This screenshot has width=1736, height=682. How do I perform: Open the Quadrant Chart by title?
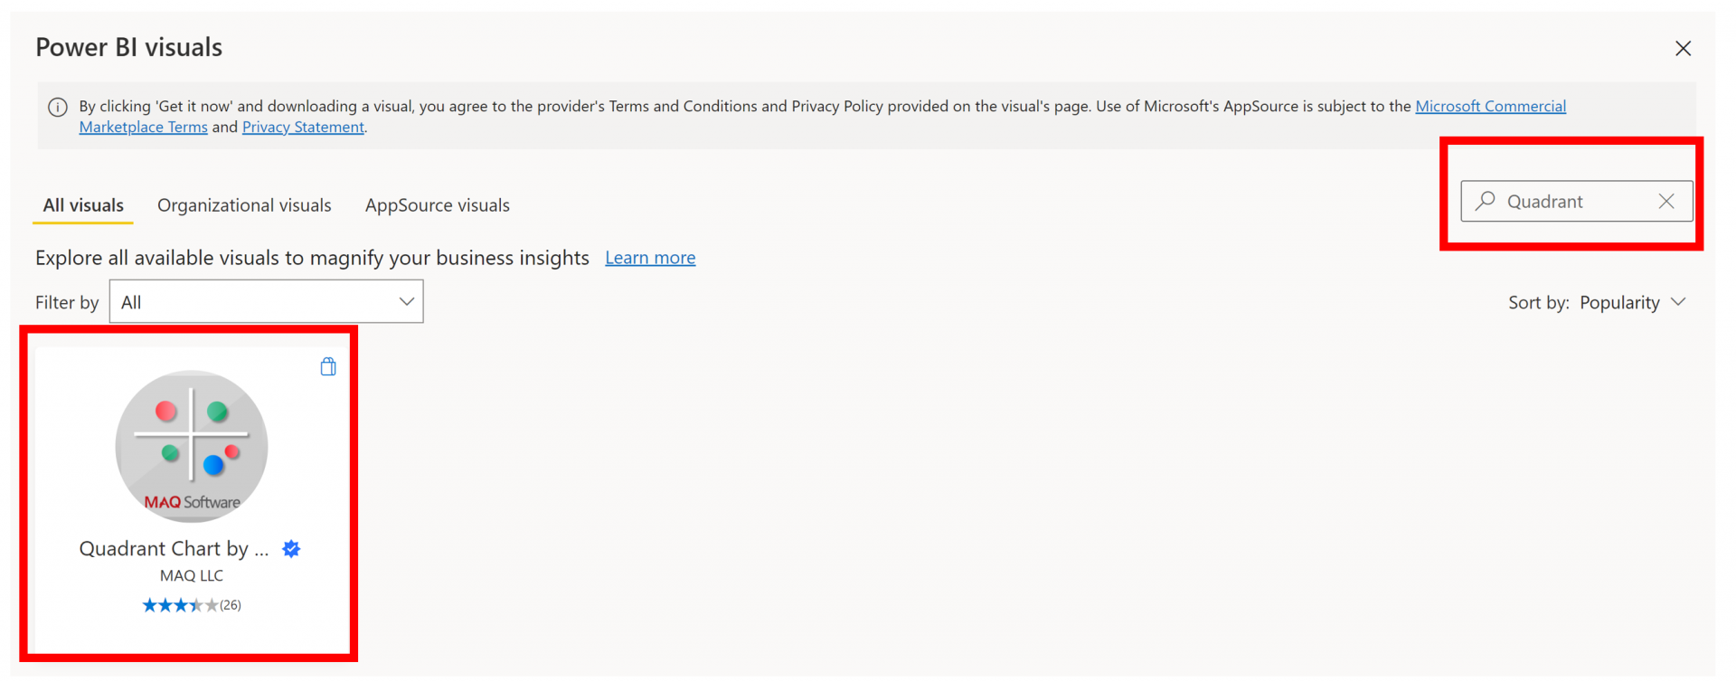(174, 549)
